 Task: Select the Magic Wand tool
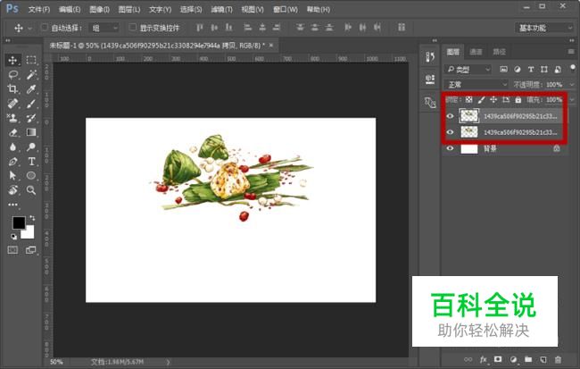coord(31,75)
